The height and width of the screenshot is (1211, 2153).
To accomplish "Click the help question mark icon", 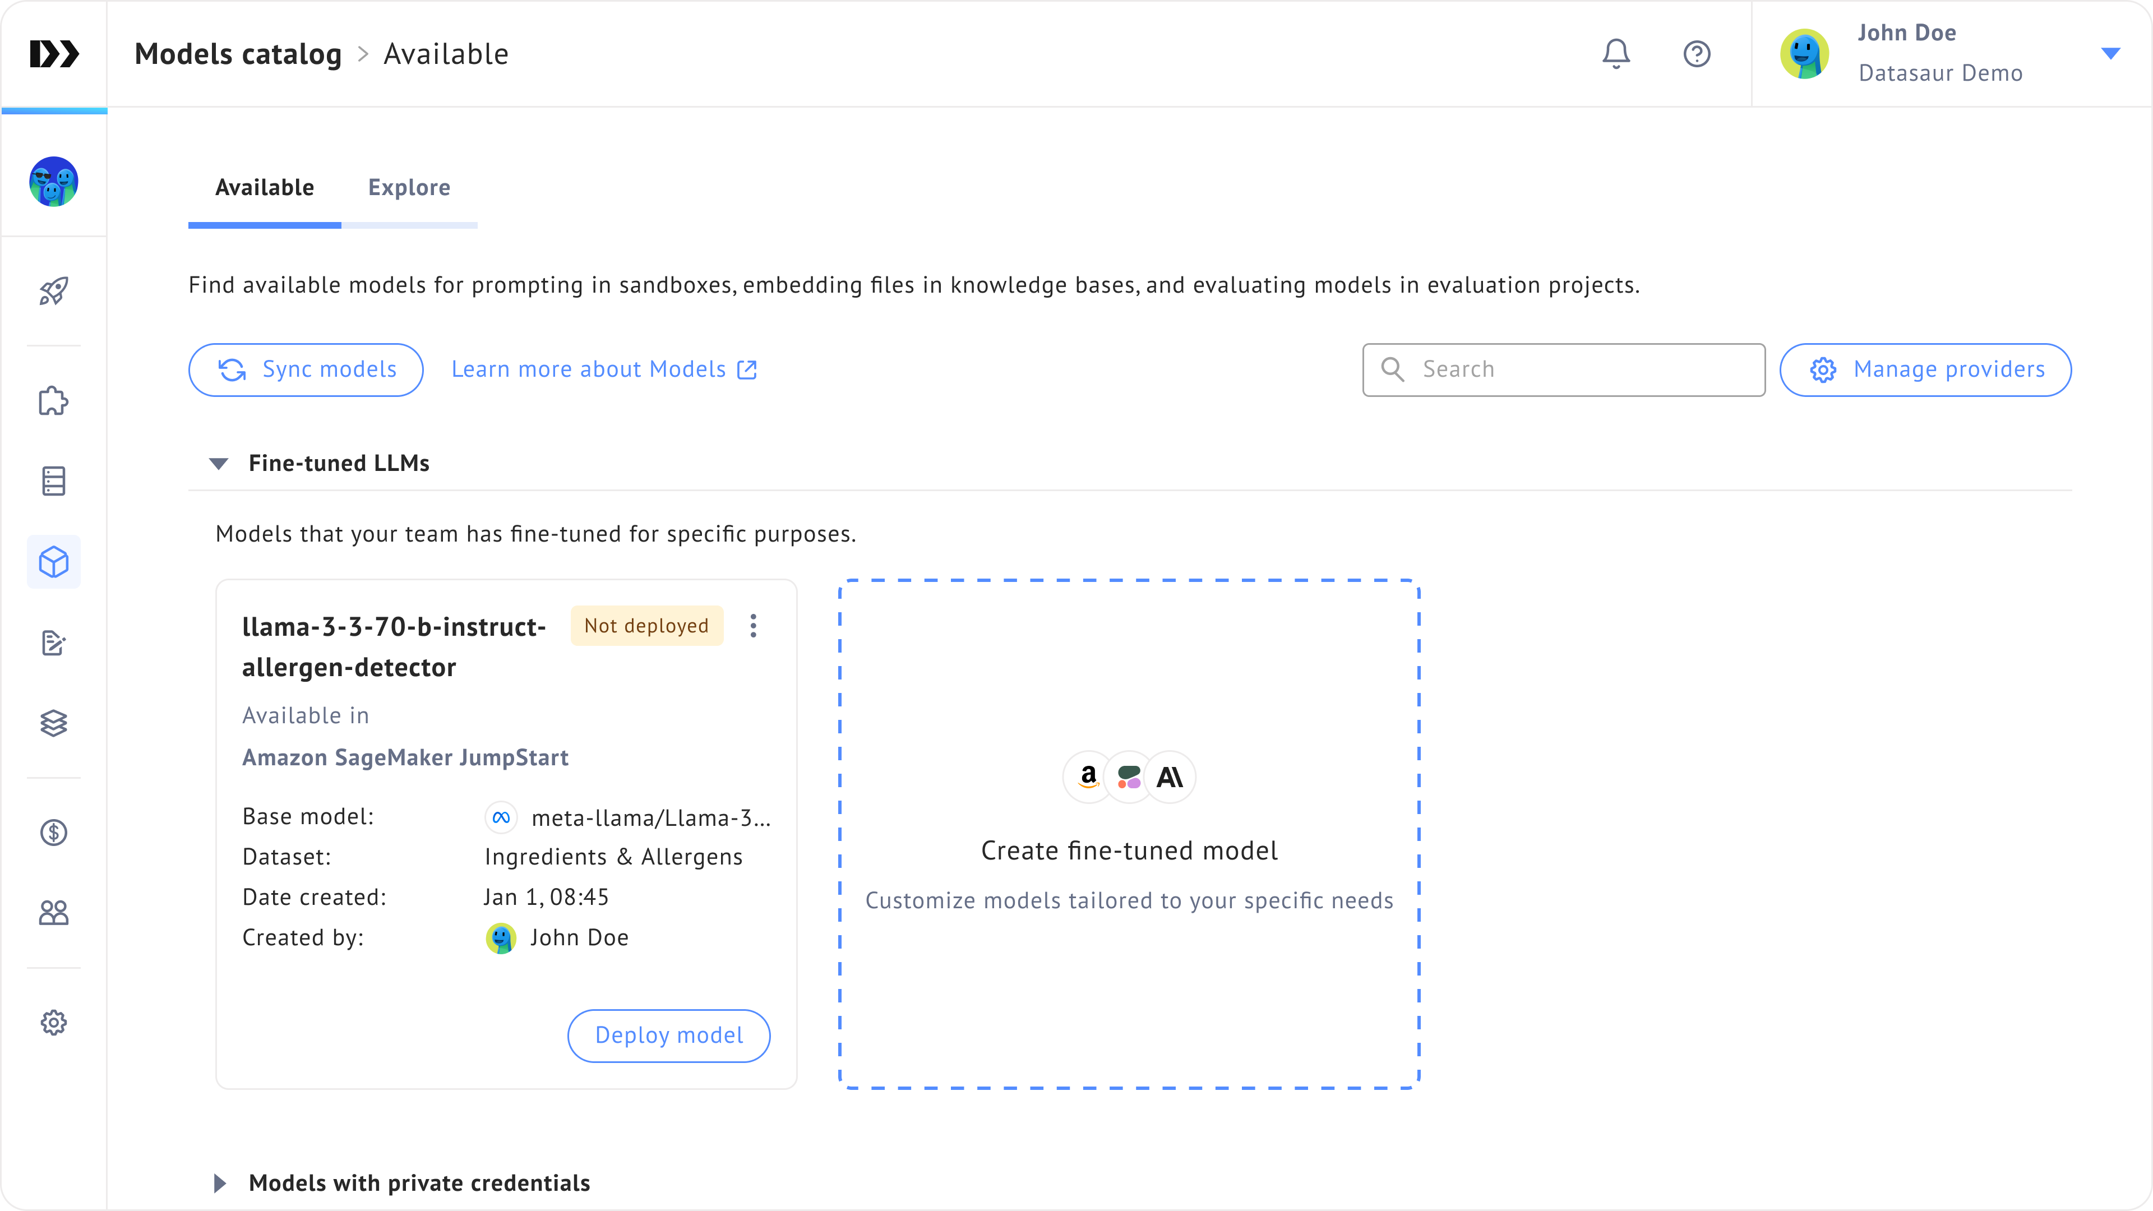I will (x=1696, y=53).
